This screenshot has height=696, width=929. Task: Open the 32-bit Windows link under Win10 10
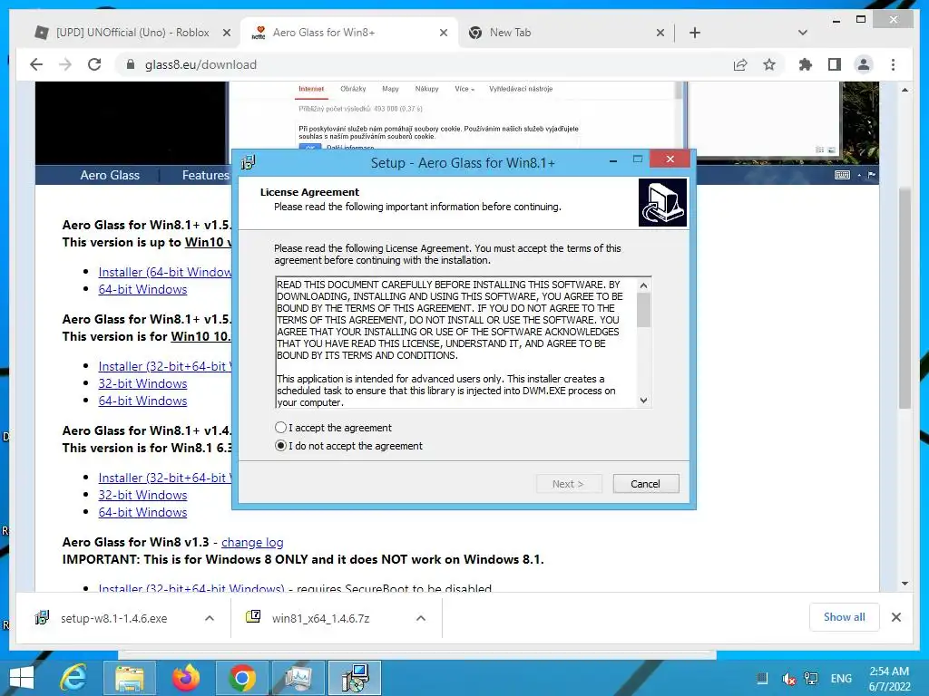pyautogui.click(x=142, y=383)
